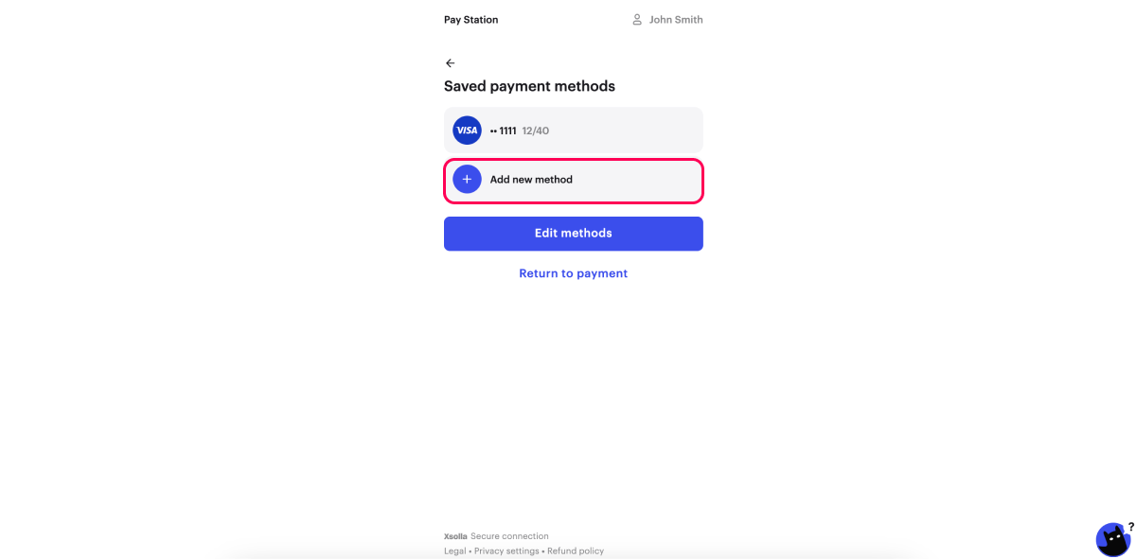Open Privacy settings link
The height and width of the screenshot is (559, 1136).
point(506,550)
